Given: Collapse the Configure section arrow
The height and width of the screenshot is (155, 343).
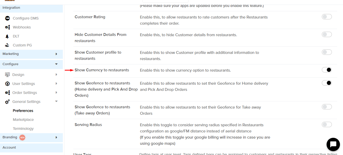Looking at the screenshot, I should tap(56, 64).
